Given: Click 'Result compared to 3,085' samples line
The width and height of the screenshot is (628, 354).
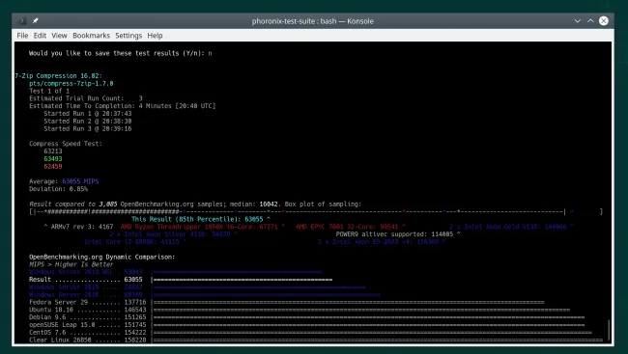Looking at the screenshot, I should [x=195, y=204].
